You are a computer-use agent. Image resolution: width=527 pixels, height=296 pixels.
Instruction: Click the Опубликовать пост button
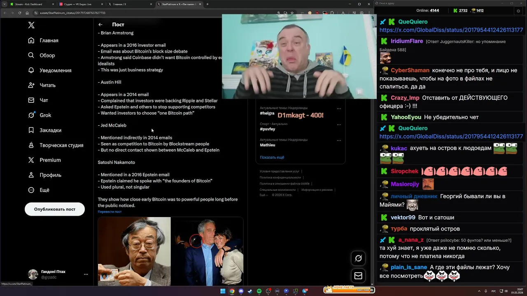55,209
